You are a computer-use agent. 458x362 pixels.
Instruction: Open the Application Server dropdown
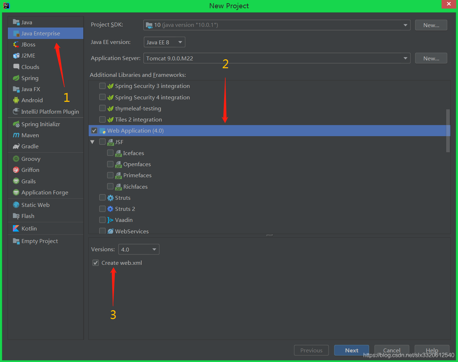277,58
